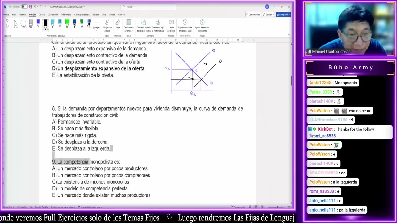
Task: Select the active black pen
Action: tap(45, 25)
